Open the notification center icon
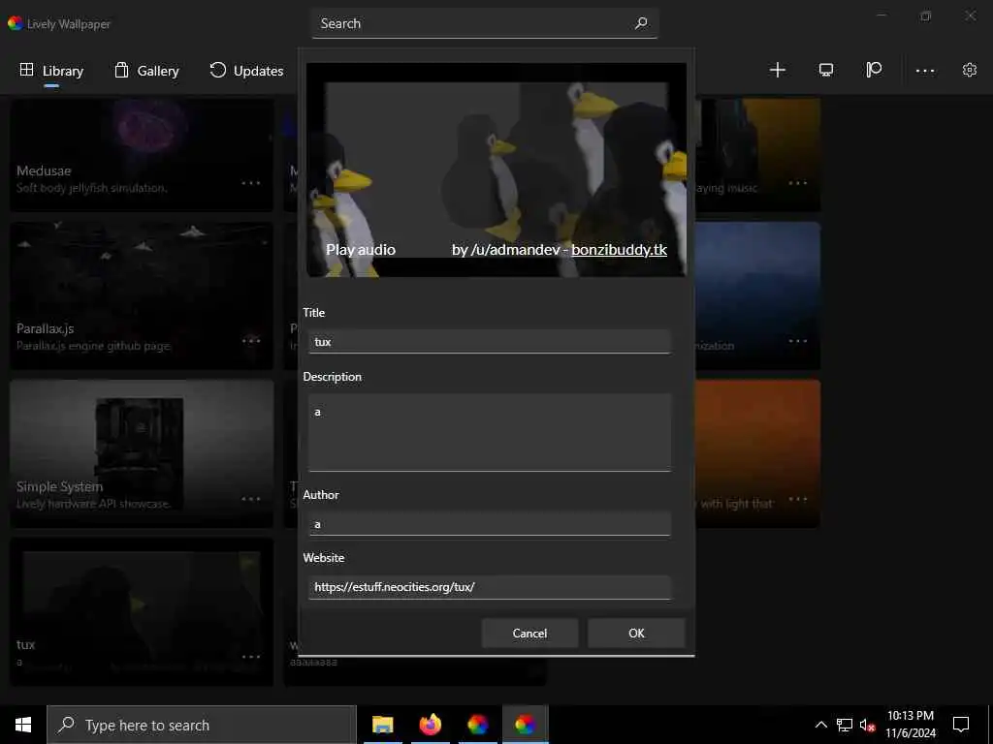Screen dimensions: 993x744 tap(961, 725)
